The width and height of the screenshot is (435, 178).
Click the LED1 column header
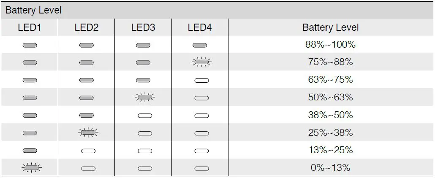(30, 28)
